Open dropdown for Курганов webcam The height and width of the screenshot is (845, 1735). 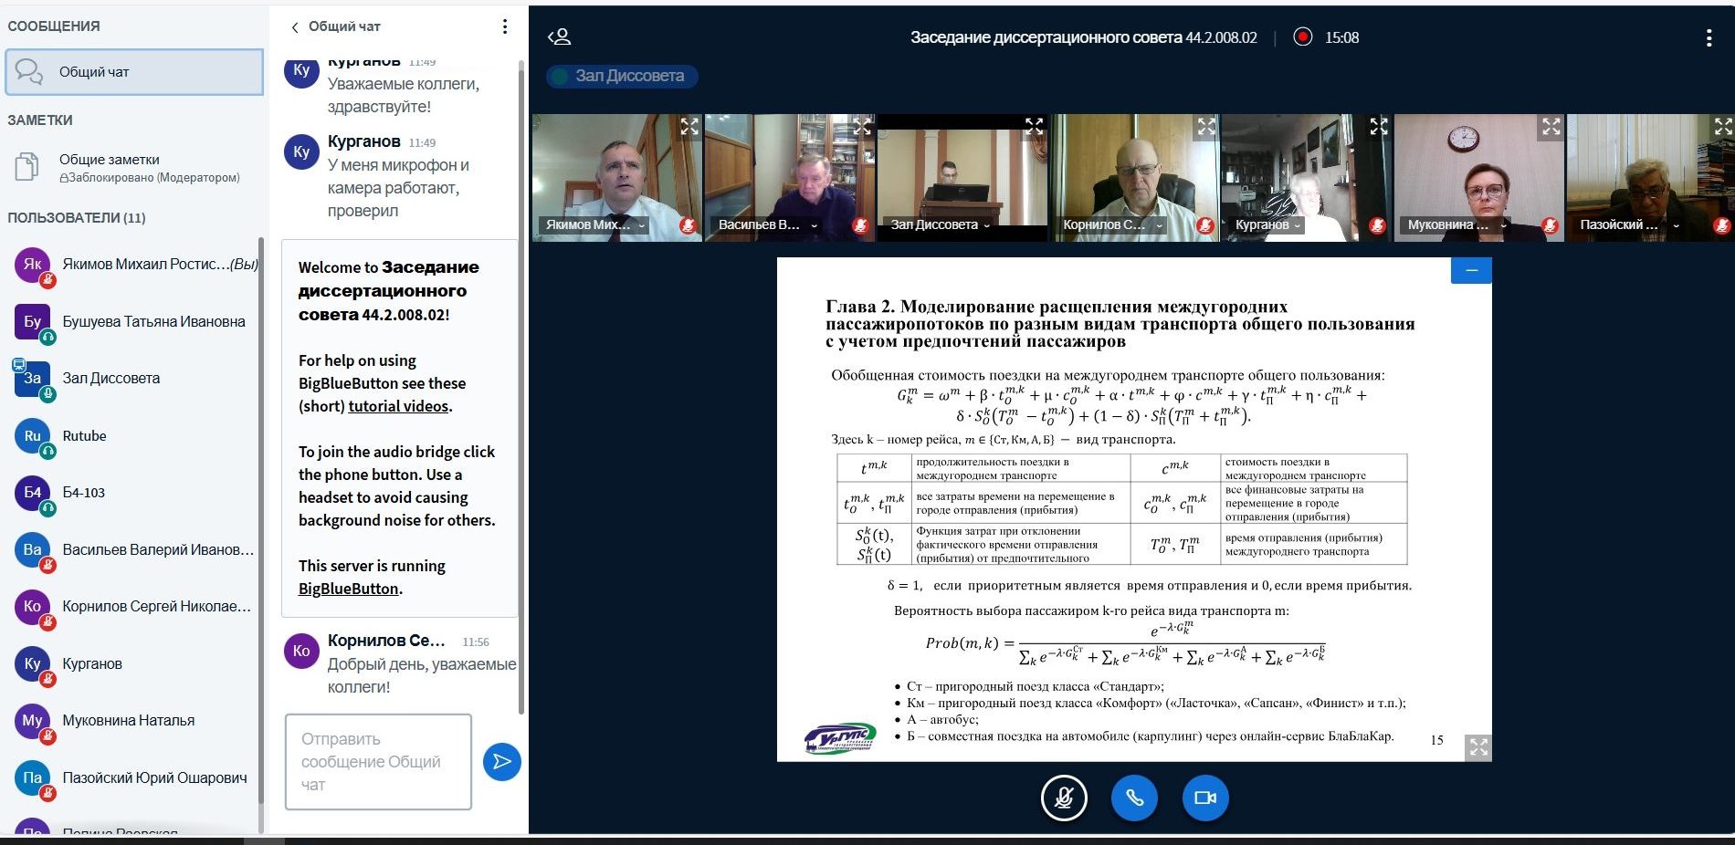(1297, 225)
